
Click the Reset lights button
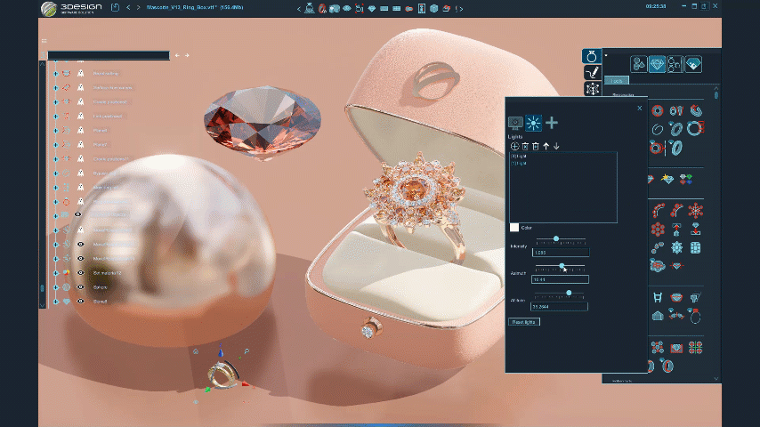point(524,321)
